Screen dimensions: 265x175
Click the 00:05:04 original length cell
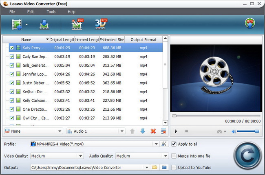[62, 65]
